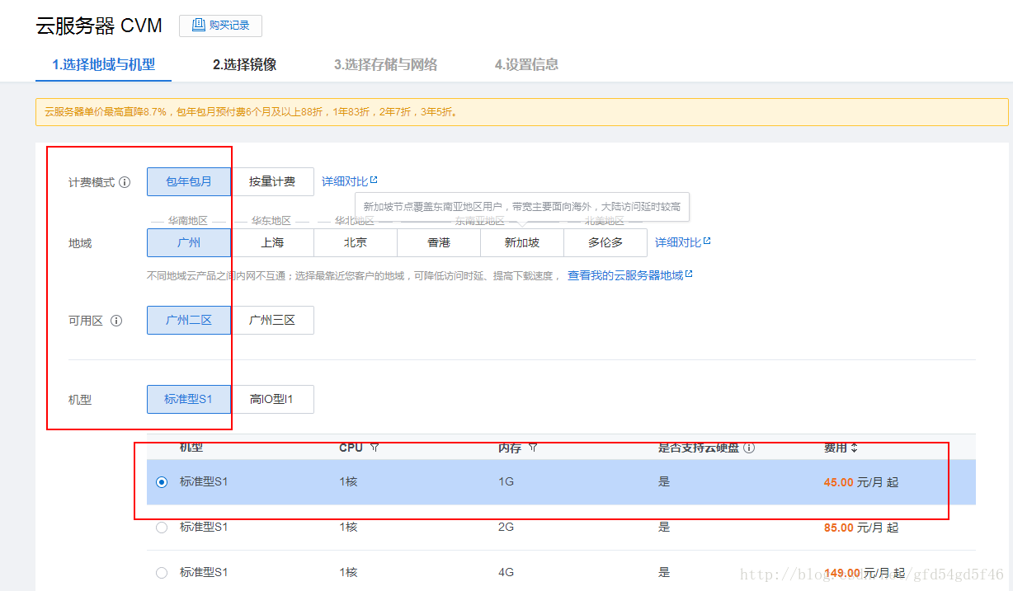Select 包年包月 billing mode
Screen dimensions: 1013x591
[x=189, y=181]
